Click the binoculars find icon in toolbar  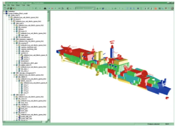(x=45, y=8)
